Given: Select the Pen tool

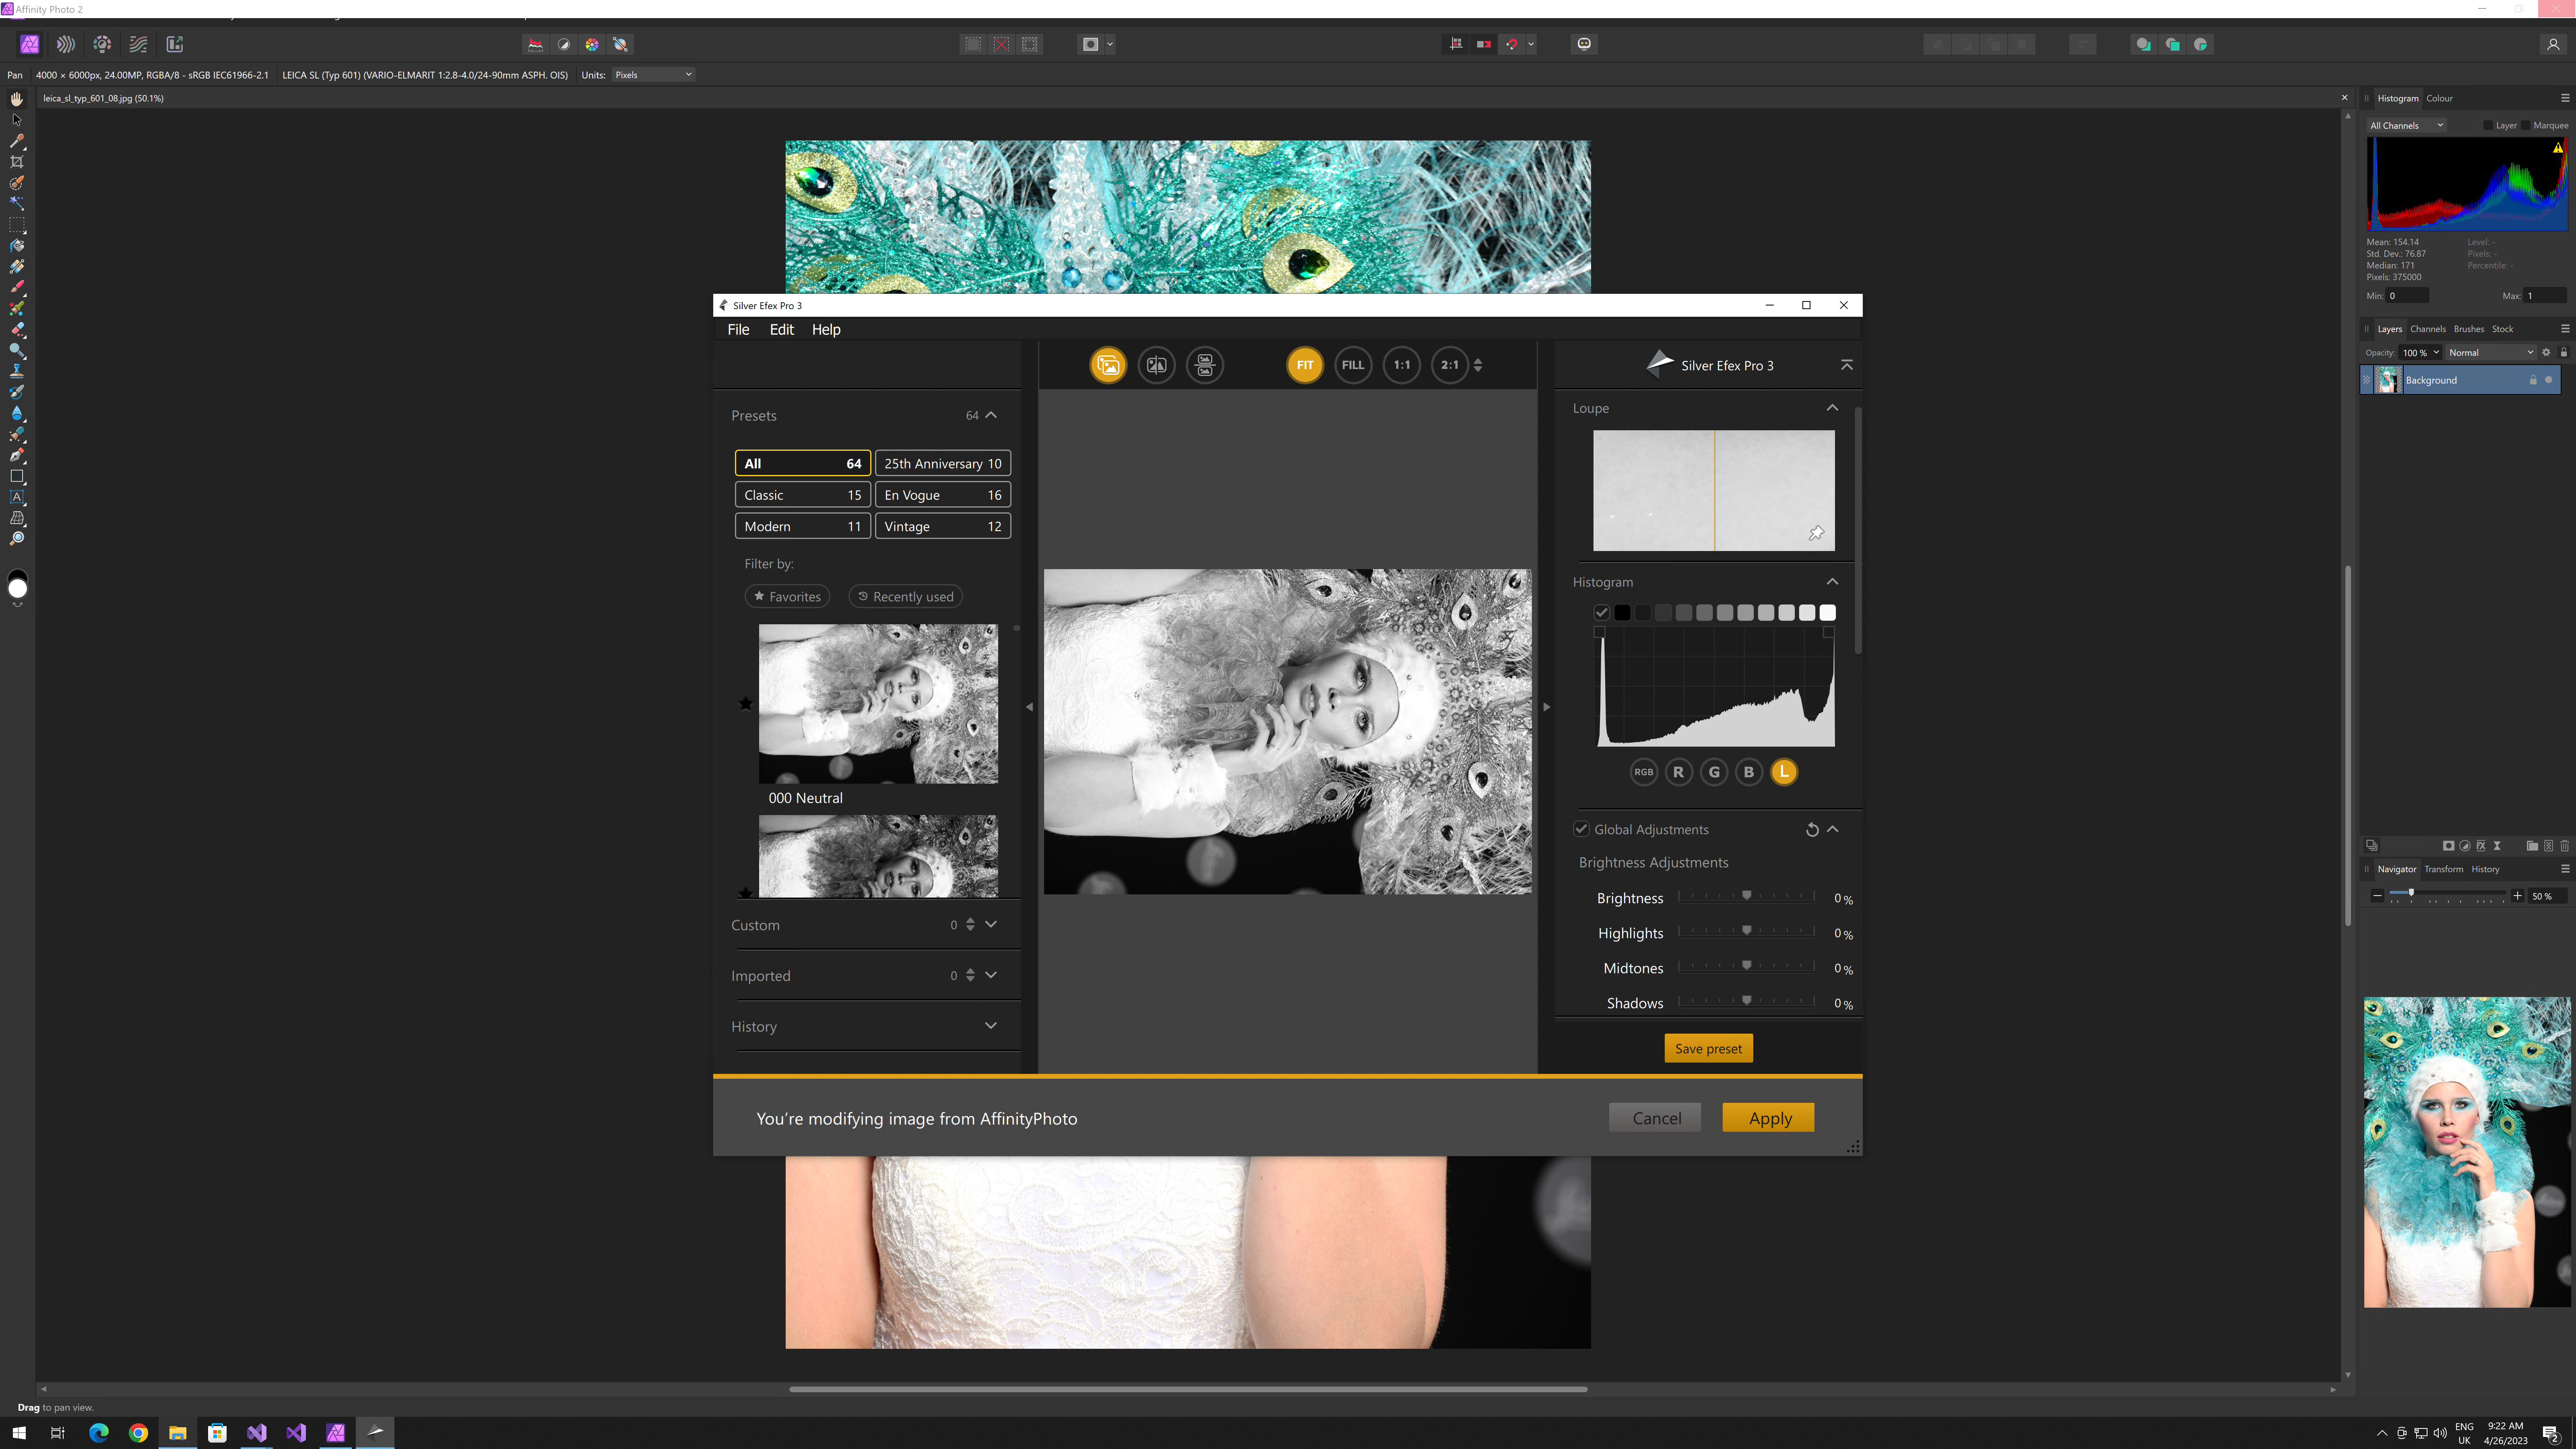Looking at the screenshot, I should pos(17,455).
